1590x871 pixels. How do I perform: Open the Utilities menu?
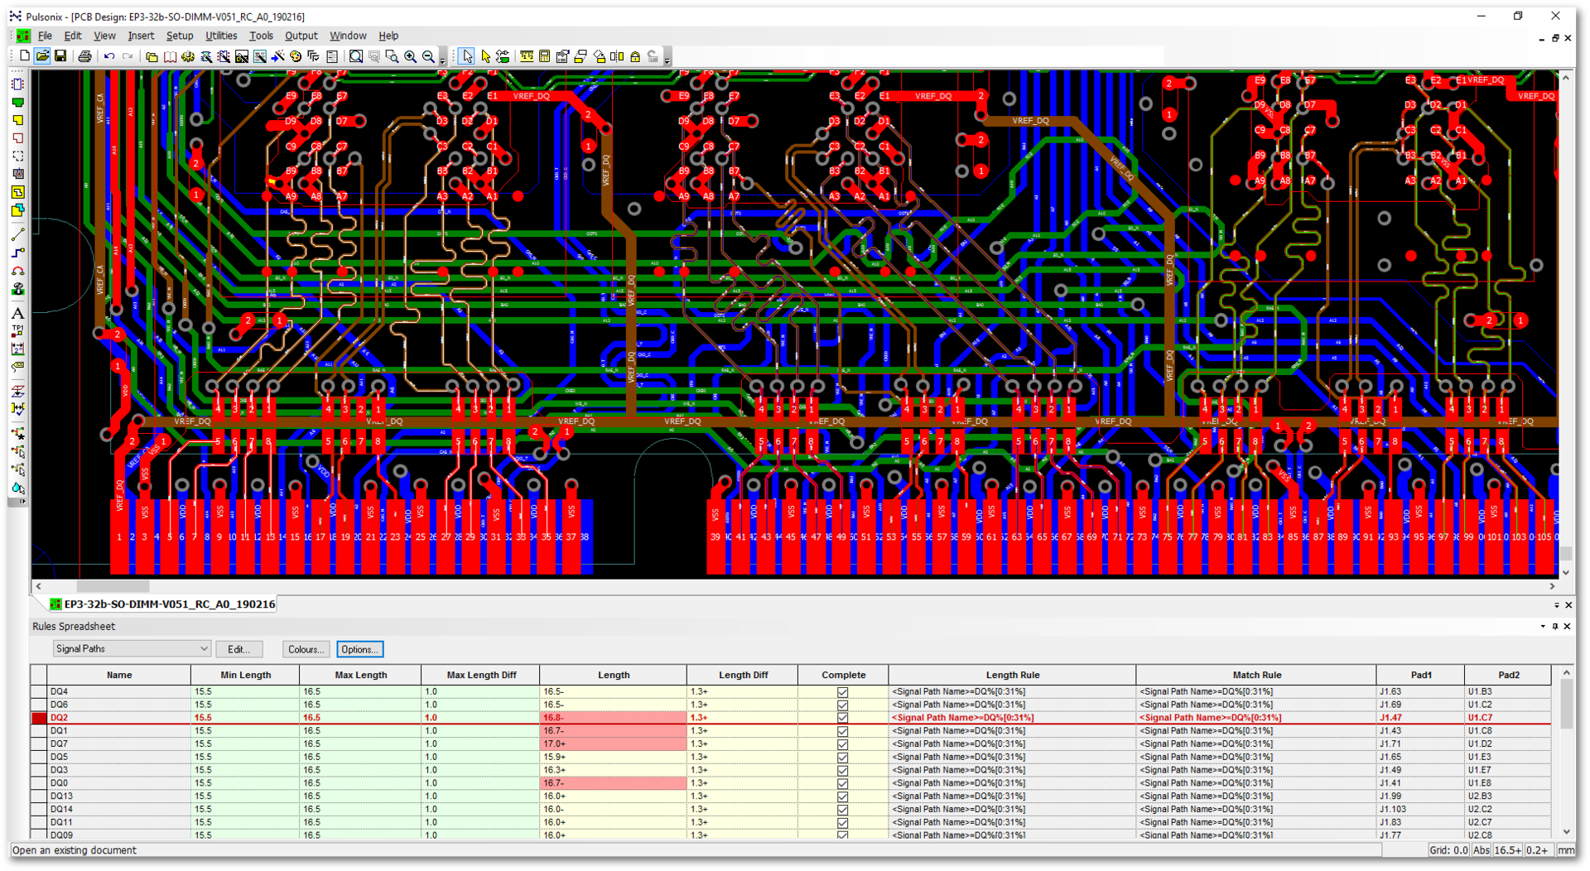[x=220, y=36]
